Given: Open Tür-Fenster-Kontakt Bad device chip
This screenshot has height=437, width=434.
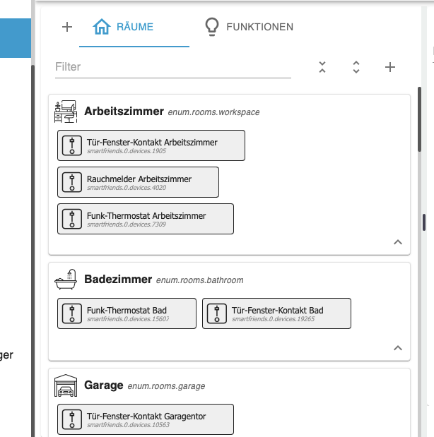Looking at the screenshot, I should pos(276,313).
